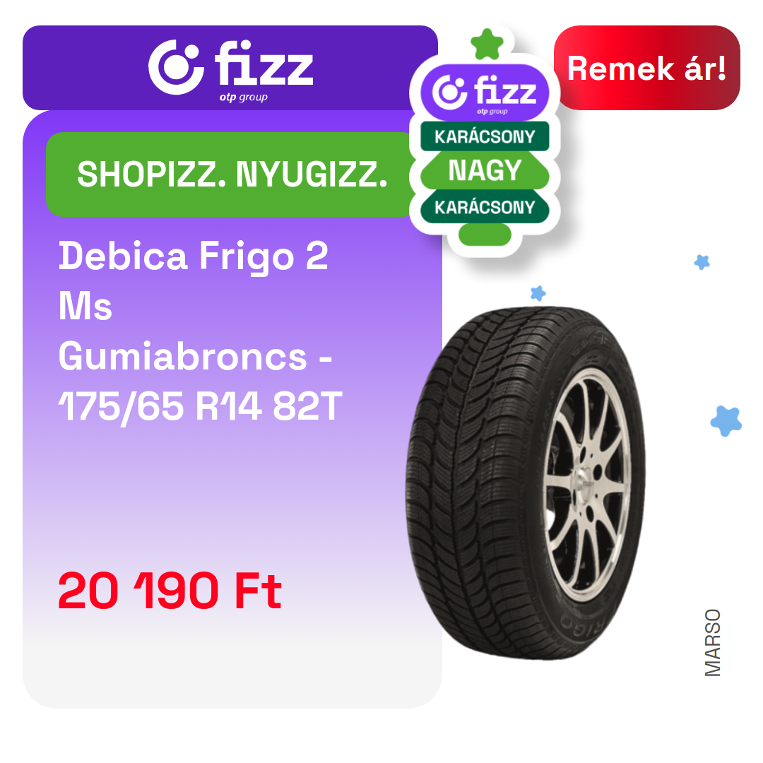This screenshot has height=763, width=763.
Task: Click the SHOPIZZ. NYUGIZZ. green banner
Action: tap(232, 175)
